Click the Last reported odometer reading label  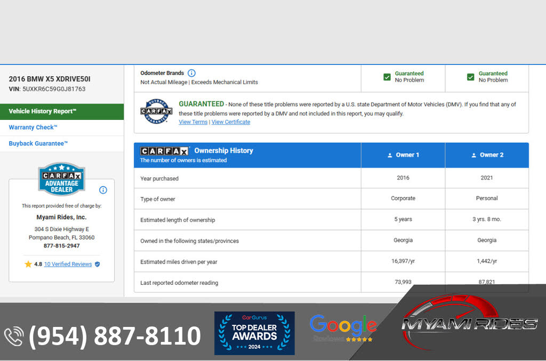(179, 283)
